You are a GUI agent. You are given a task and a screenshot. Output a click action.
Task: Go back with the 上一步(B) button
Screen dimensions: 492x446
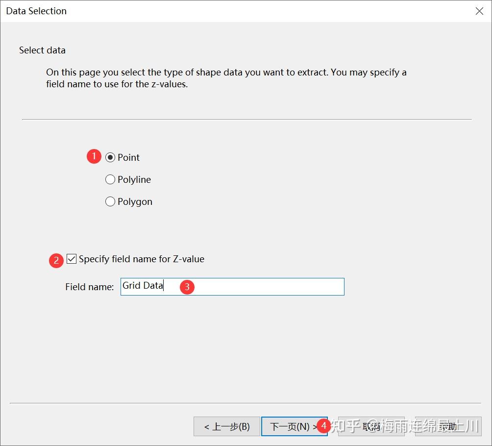[x=226, y=426]
